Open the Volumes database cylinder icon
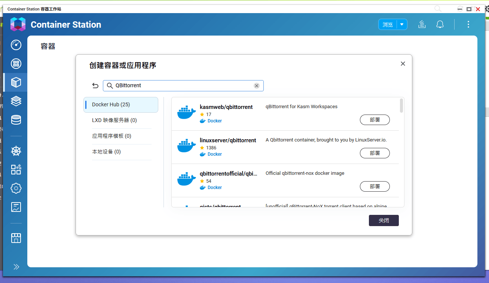This screenshot has width=489, height=283. [16, 120]
